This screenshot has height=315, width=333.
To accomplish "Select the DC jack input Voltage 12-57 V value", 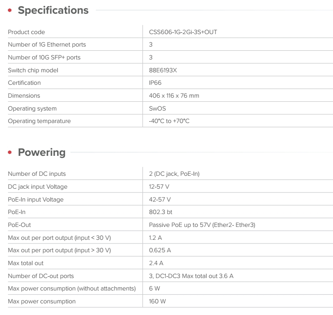I will pos(159,187).
